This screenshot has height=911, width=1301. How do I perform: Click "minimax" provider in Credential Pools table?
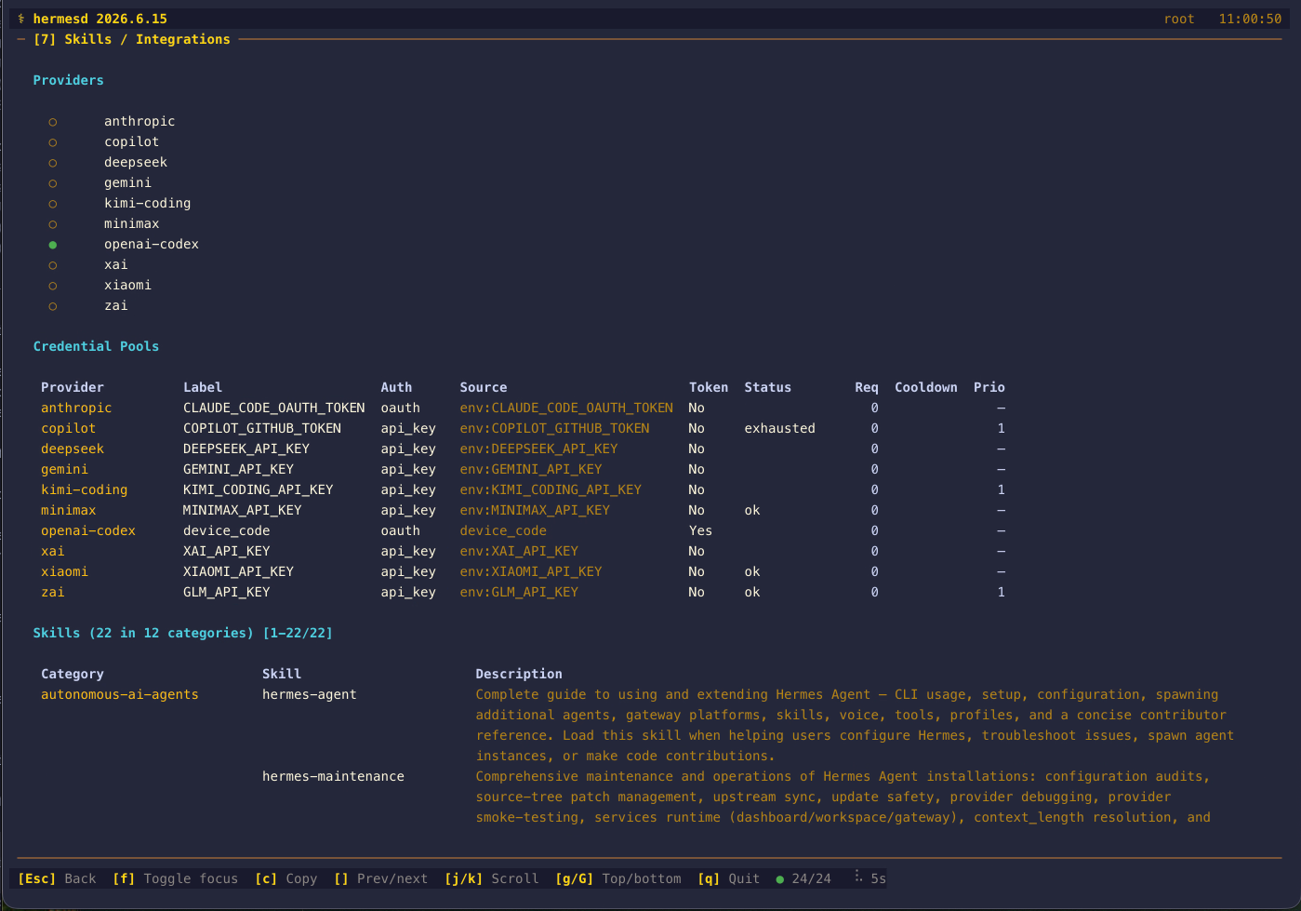69,510
